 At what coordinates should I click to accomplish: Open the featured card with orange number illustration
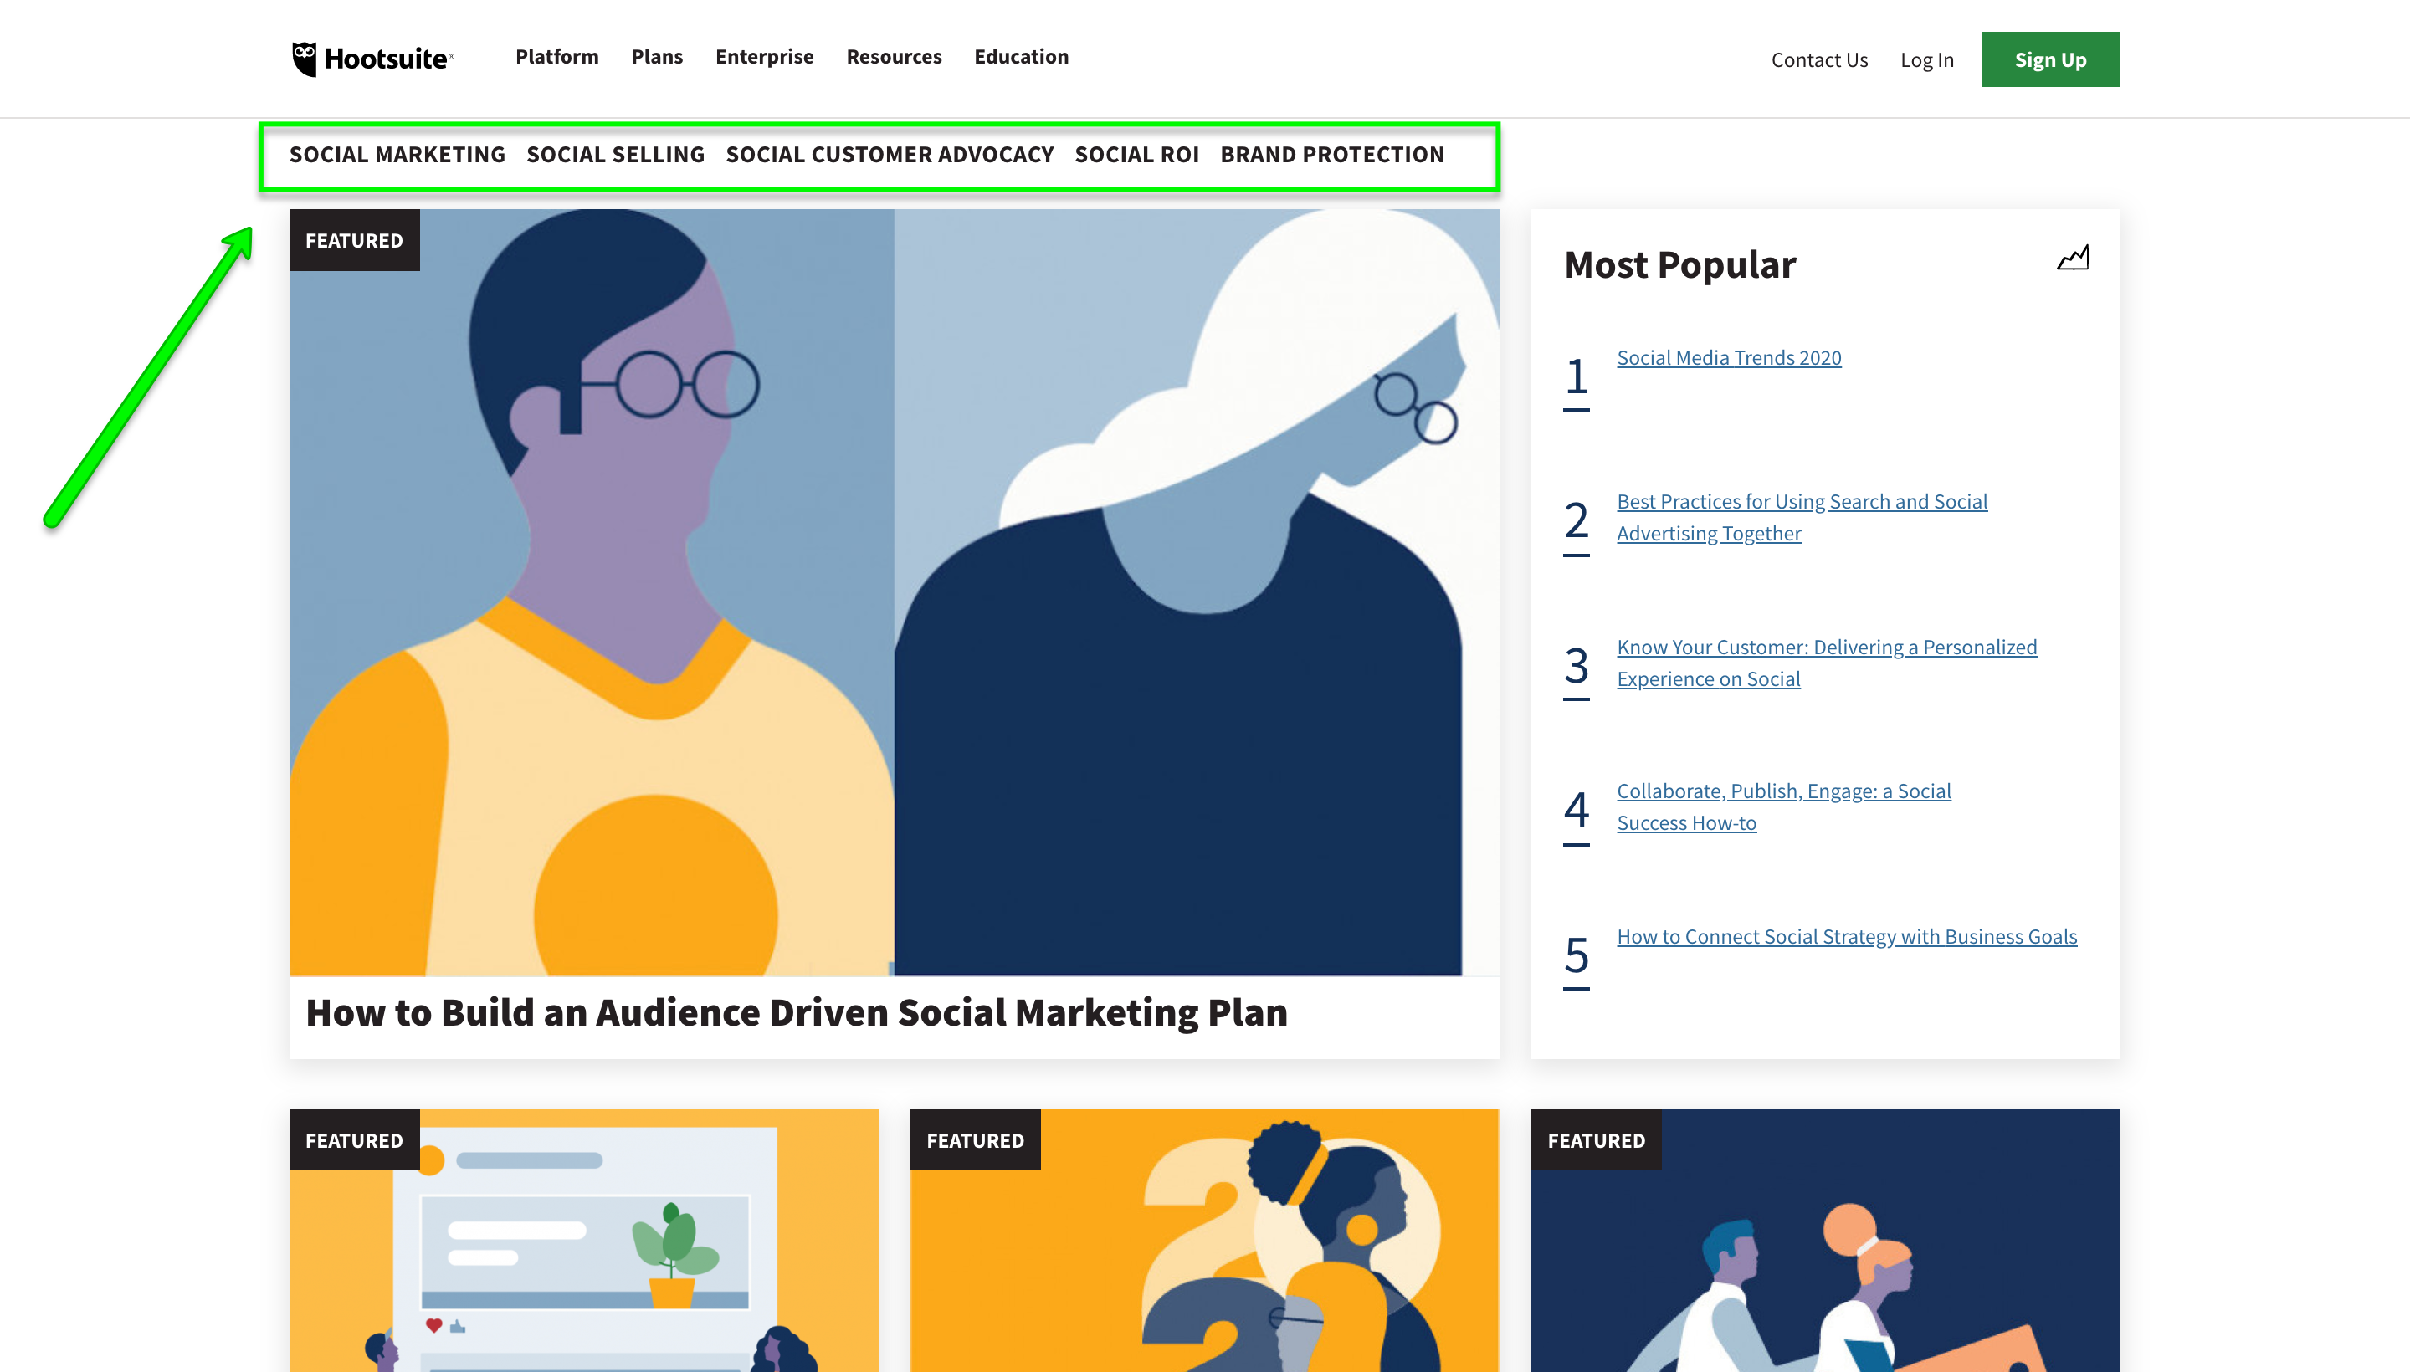[1203, 1240]
